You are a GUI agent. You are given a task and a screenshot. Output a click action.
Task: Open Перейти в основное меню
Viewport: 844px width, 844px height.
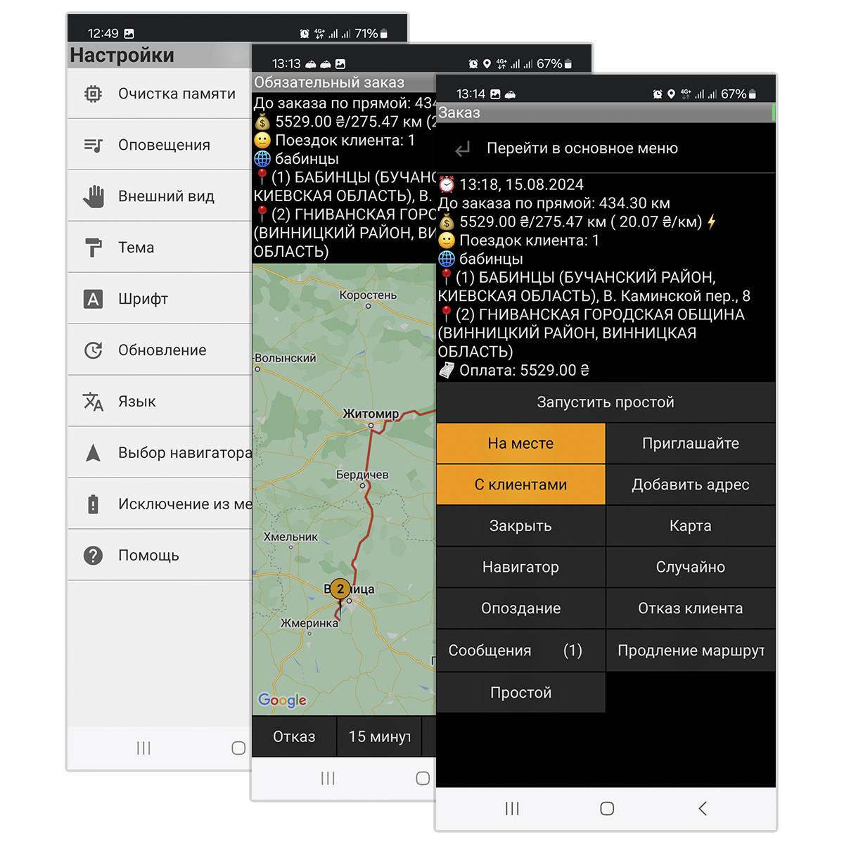(582, 148)
